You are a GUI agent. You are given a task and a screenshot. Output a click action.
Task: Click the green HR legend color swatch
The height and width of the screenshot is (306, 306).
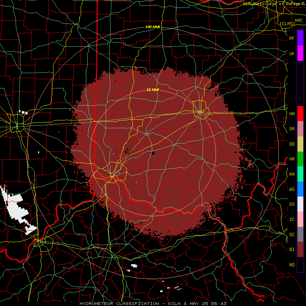click(x=300, y=159)
